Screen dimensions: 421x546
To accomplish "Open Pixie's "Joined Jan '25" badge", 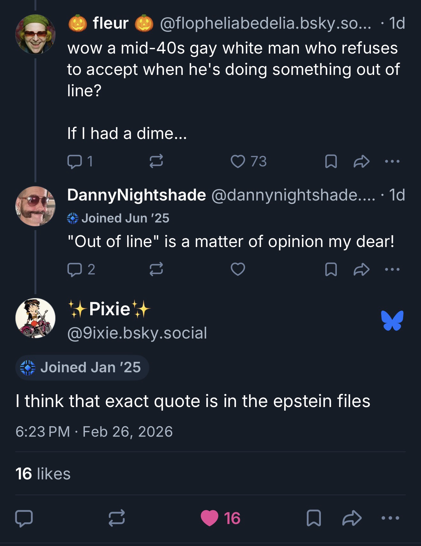I will click(x=82, y=368).
